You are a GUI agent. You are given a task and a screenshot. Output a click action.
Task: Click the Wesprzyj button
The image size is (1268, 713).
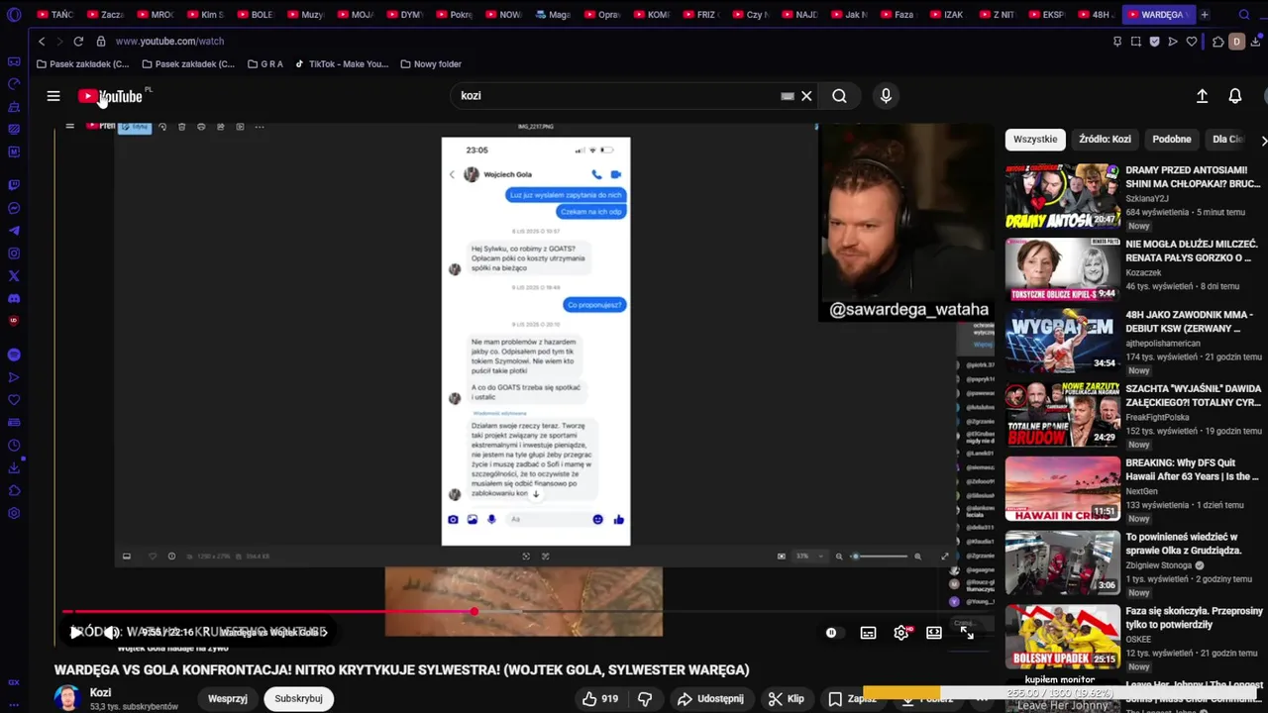(228, 698)
